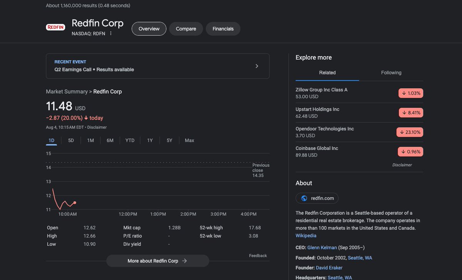Screen dimensions: 462x280
Task: Select the Related tab in Explore more
Action: (x=327, y=73)
